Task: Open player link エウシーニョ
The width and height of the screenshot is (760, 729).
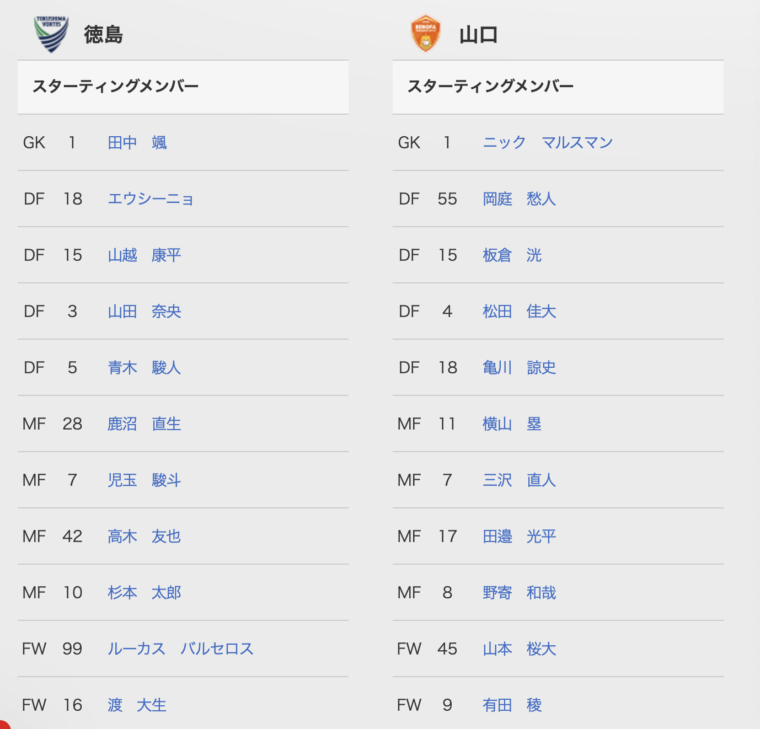Action: pyautogui.click(x=151, y=199)
